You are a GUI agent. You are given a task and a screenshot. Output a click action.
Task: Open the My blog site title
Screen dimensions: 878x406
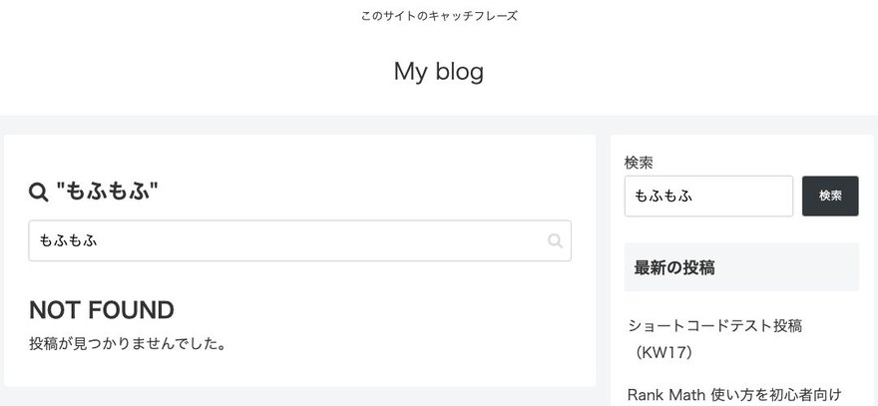point(438,71)
